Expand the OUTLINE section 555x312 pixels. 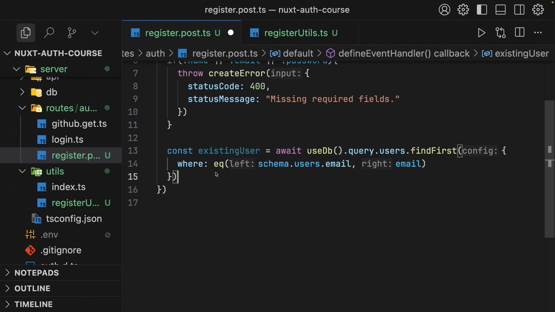tap(61, 288)
